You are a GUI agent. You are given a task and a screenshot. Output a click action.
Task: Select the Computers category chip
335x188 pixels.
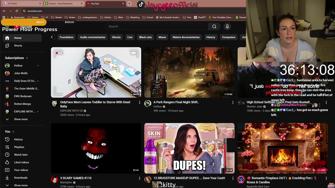coord(229,37)
